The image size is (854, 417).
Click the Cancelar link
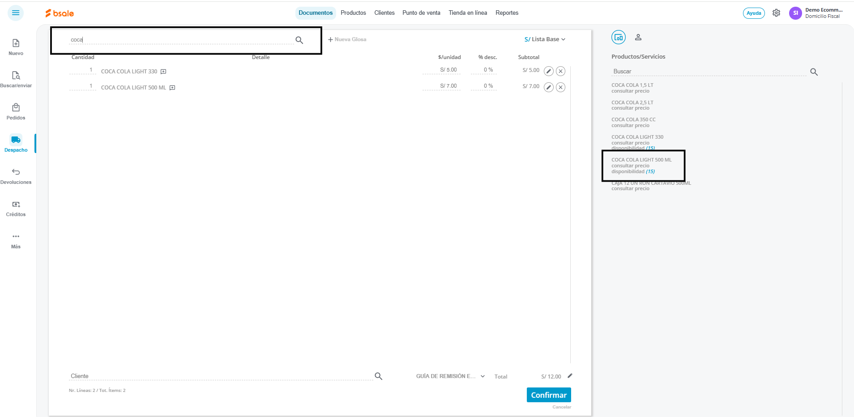[562, 407]
